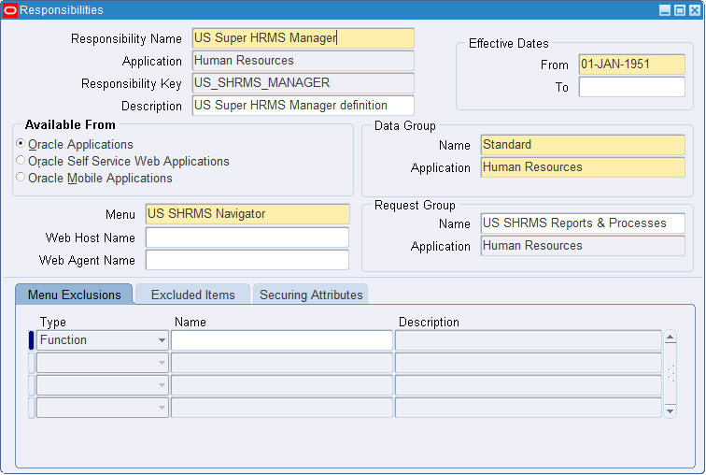Open the third row Type dropdown

(x=162, y=385)
